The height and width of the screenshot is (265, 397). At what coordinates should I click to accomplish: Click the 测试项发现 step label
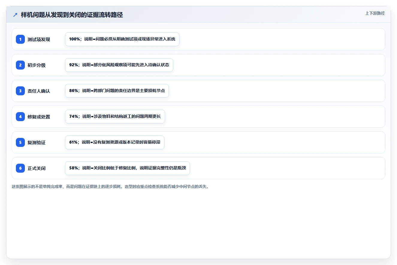(x=39, y=40)
